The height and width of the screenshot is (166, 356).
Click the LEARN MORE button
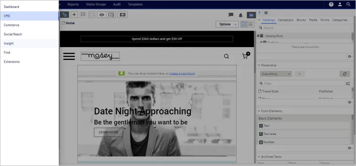(108, 132)
